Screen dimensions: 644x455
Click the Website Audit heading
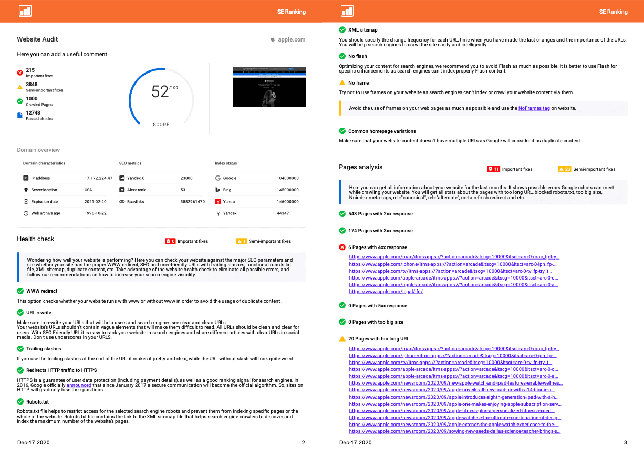[37, 39]
